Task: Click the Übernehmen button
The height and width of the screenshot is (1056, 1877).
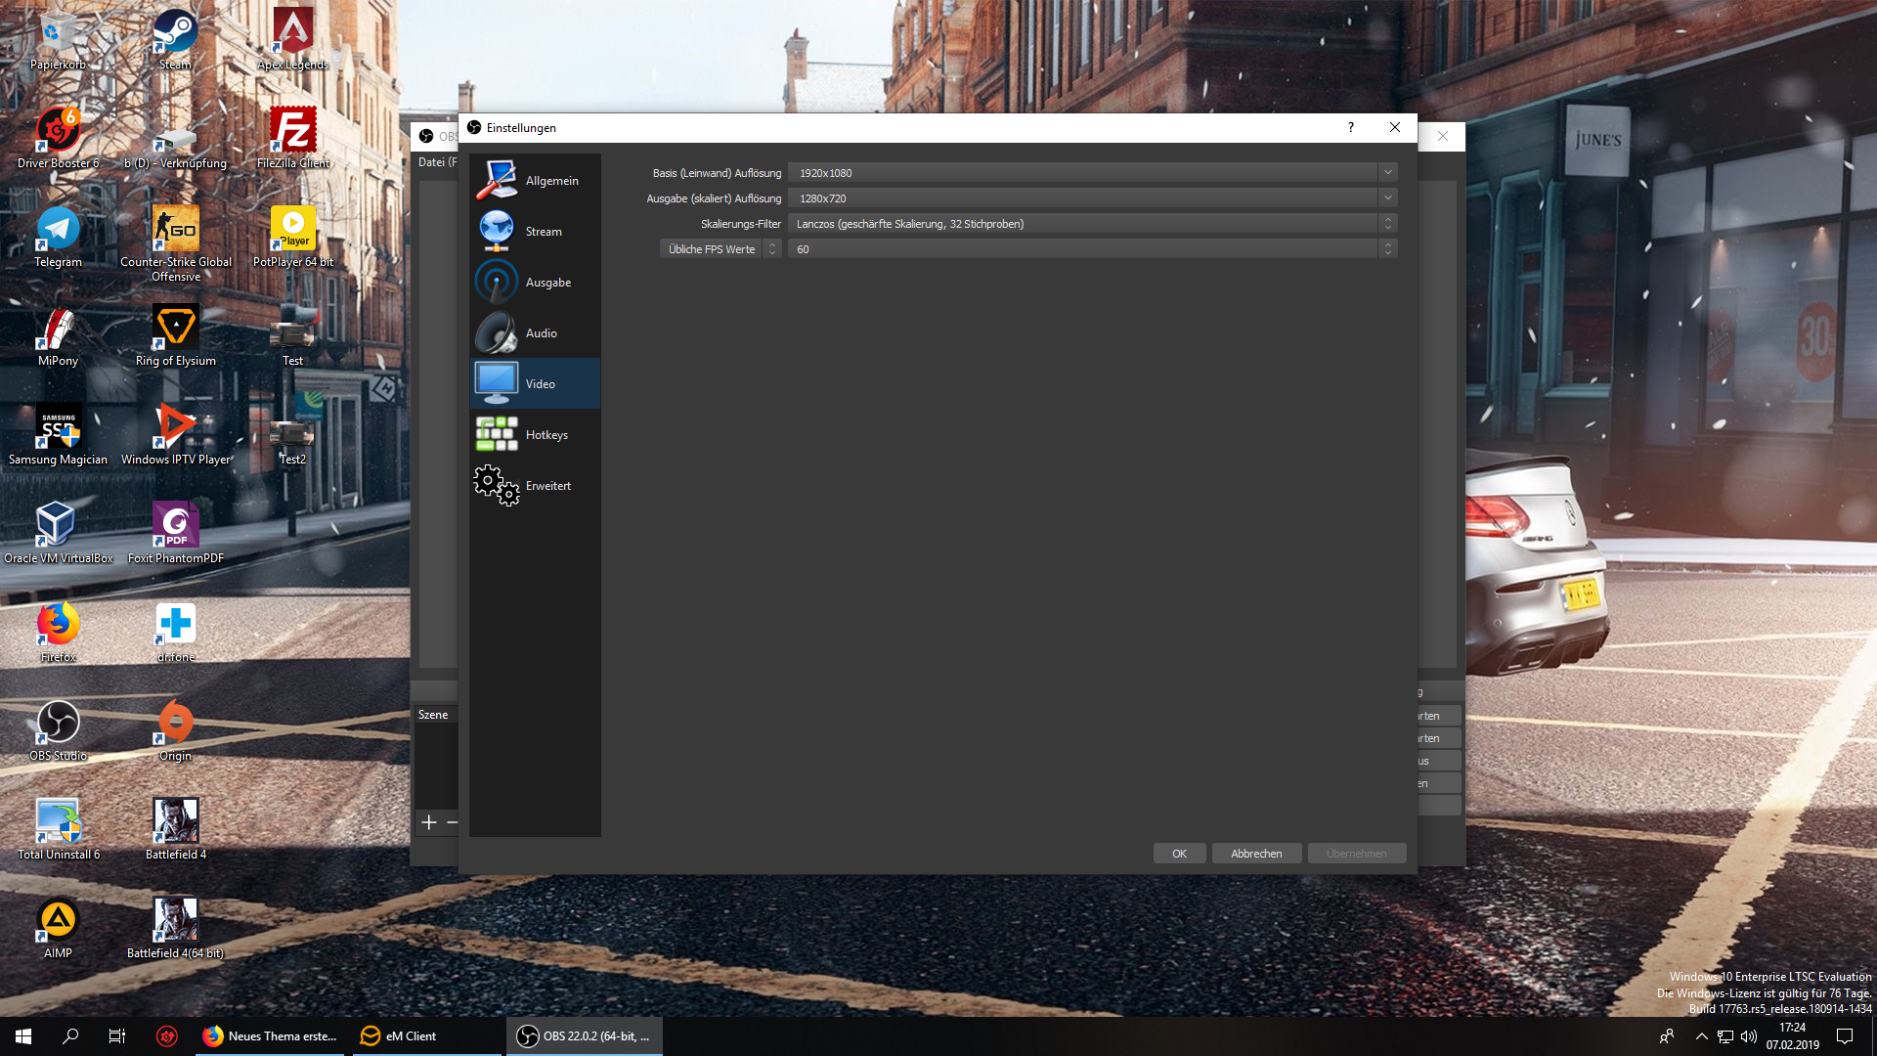Action: coord(1356,854)
